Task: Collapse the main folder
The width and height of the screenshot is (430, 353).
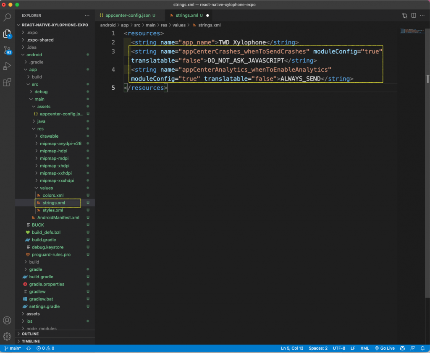Action: pos(55,99)
